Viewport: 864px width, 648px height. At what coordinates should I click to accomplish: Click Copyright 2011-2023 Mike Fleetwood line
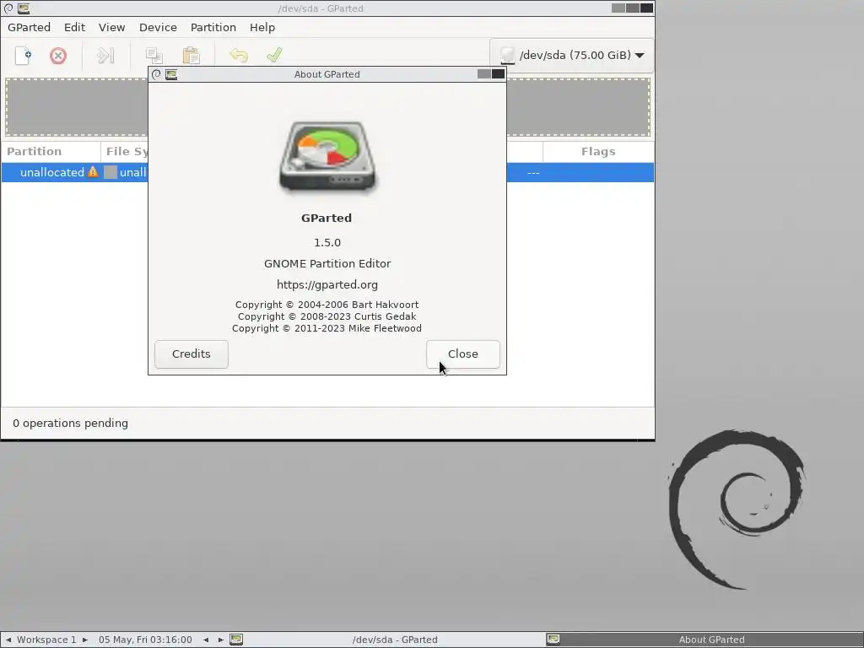(327, 328)
